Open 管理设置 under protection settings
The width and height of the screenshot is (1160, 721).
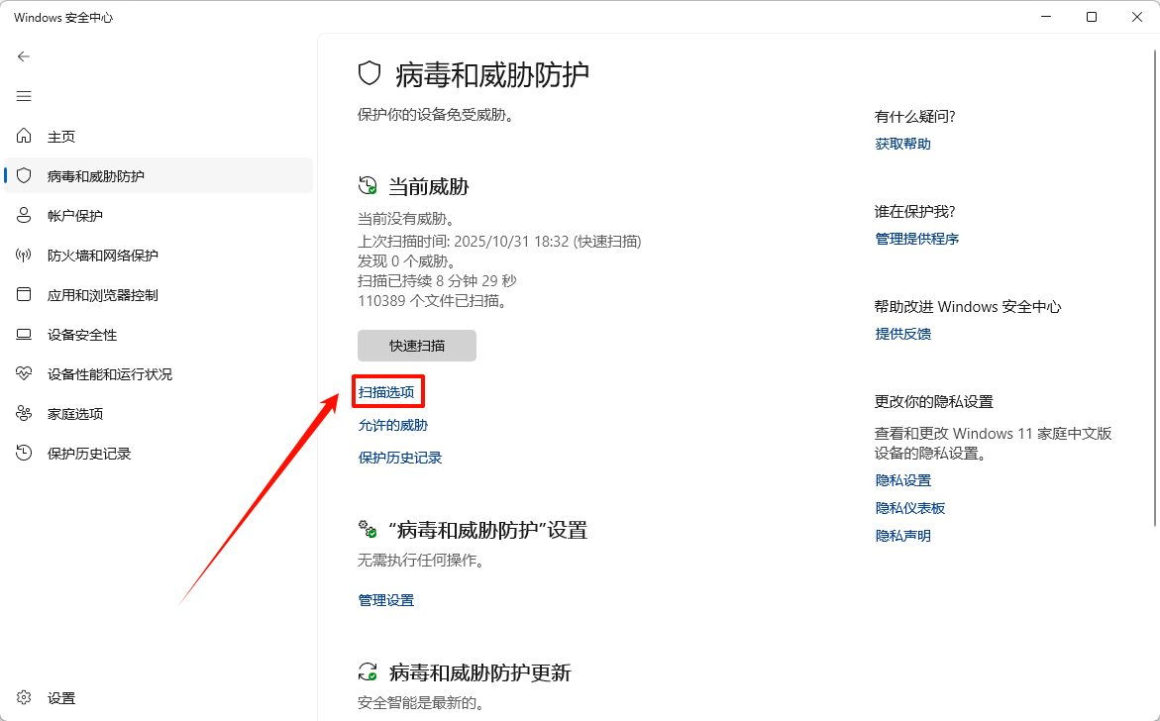tap(385, 599)
